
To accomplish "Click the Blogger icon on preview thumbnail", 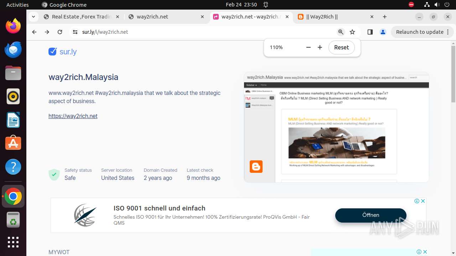I will point(256,166).
